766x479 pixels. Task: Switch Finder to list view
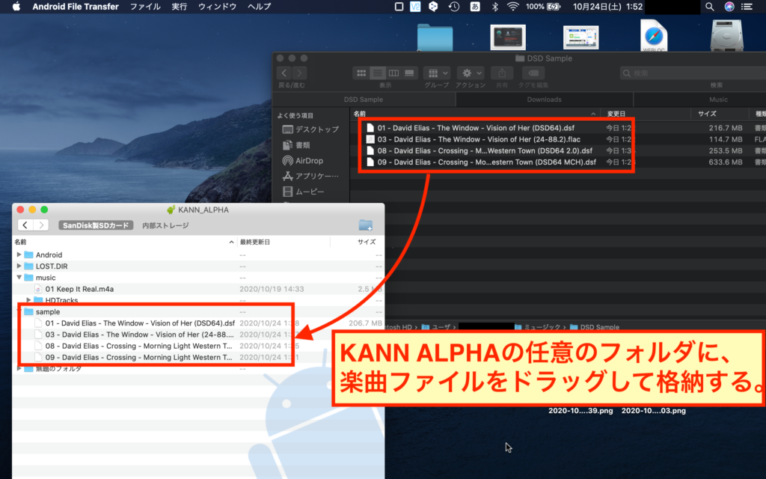point(377,73)
